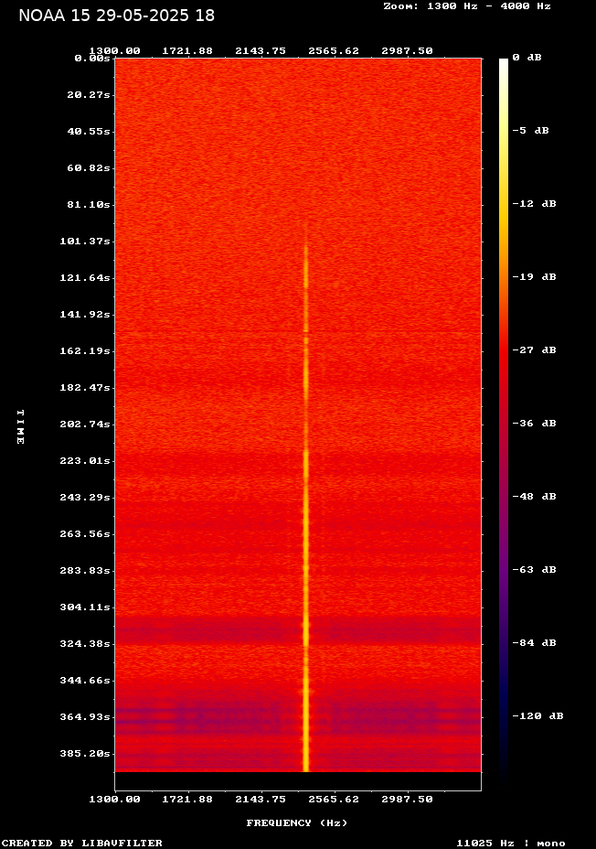Click the -5 dB scale label
This screenshot has width=596, height=849.
pos(530,131)
